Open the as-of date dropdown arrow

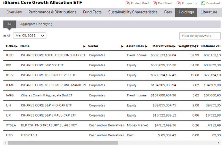[x=43, y=36]
